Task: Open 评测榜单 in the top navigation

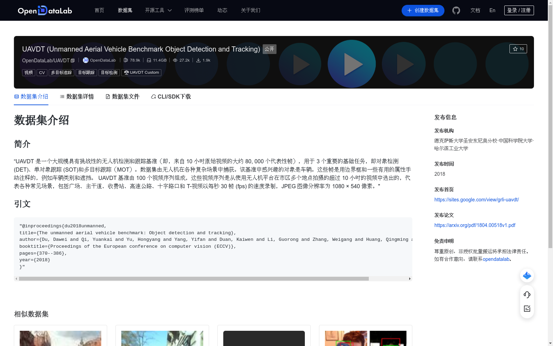Action: [x=194, y=10]
